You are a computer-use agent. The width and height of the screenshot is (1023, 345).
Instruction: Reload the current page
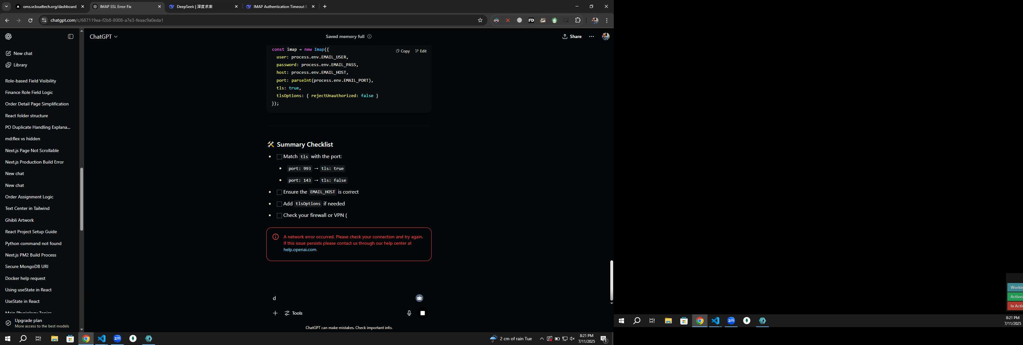30,20
